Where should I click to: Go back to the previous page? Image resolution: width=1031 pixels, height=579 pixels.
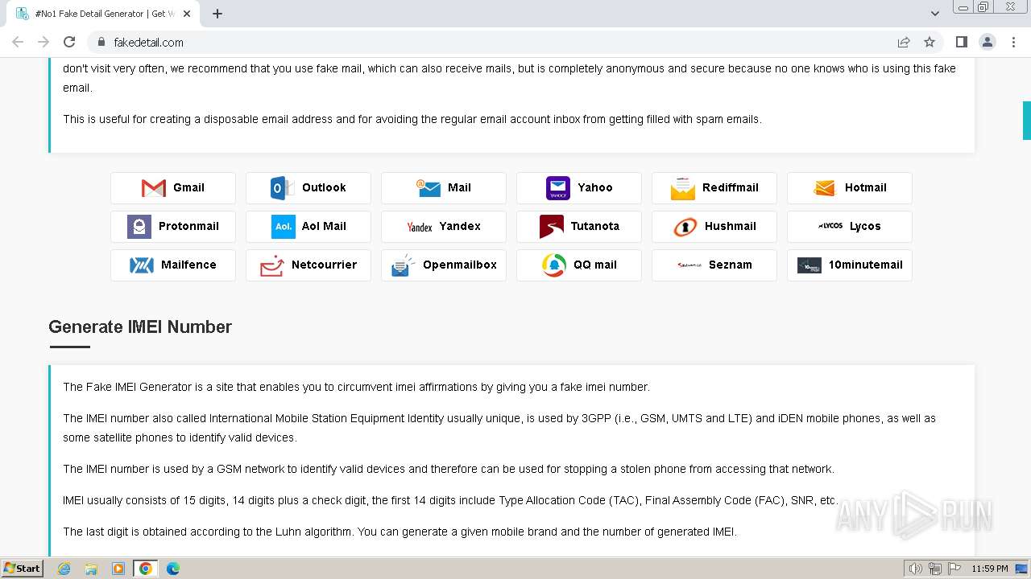pyautogui.click(x=18, y=42)
